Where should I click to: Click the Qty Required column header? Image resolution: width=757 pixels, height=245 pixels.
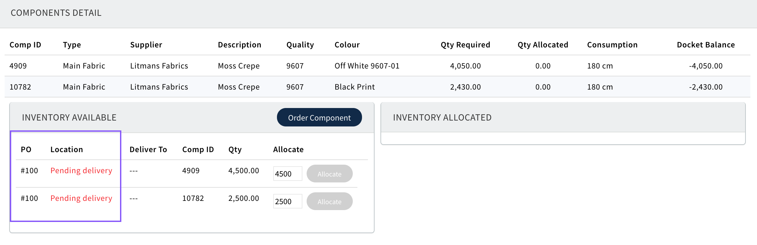pyautogui.click(x=465, y=45)
